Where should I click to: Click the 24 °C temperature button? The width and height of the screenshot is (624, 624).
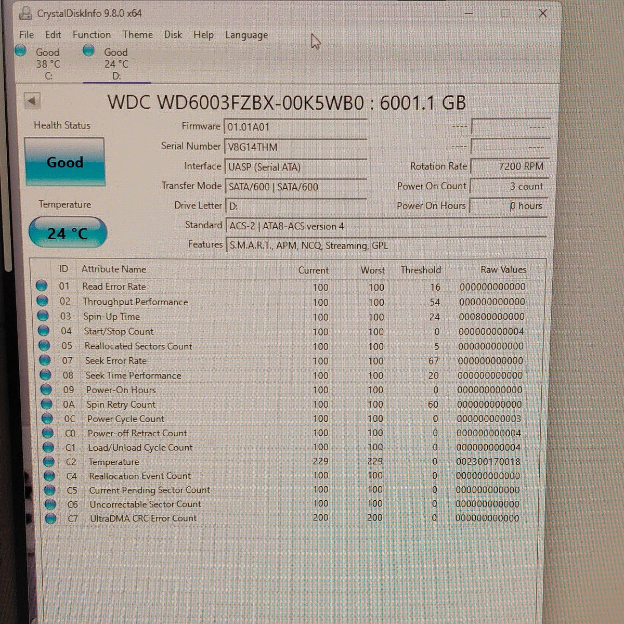pyautogui.click(x=68, y=233)
